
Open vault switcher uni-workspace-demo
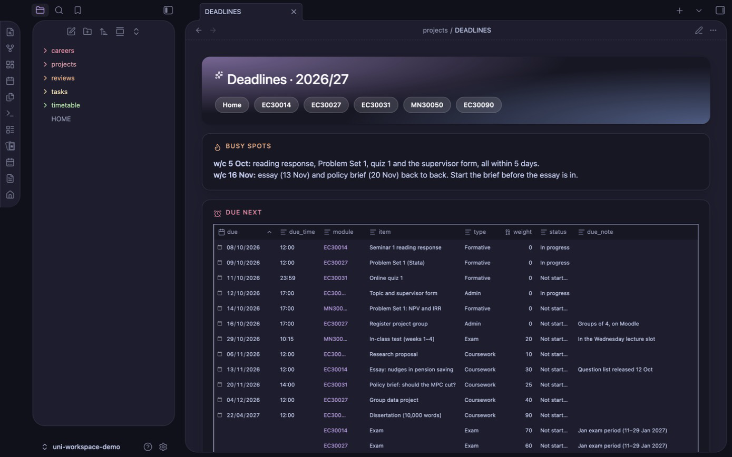pos(81,447)
